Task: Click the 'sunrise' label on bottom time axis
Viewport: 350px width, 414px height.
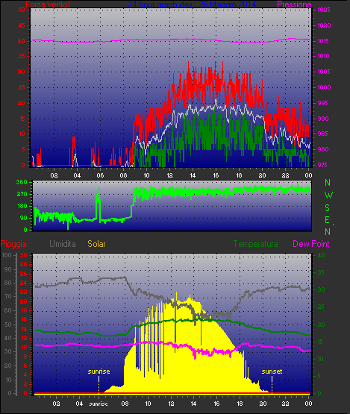Action: [99, 404]
